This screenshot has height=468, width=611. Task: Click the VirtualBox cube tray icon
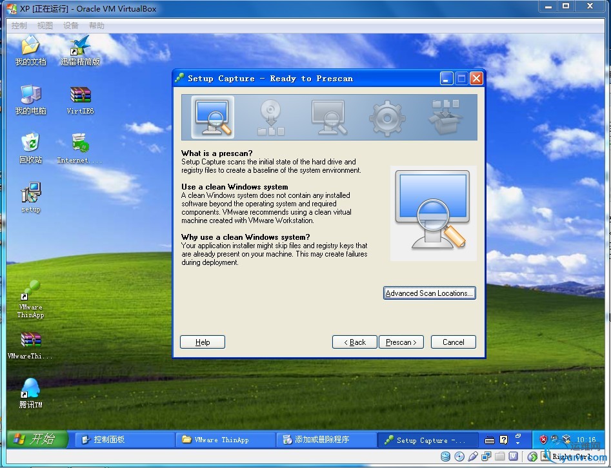[x=566, y=440]
